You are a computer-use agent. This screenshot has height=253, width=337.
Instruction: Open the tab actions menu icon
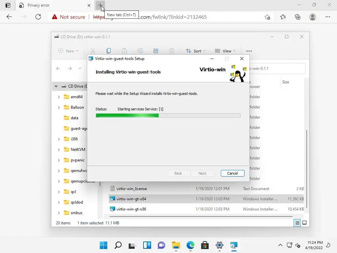click(x=8, y=5)
